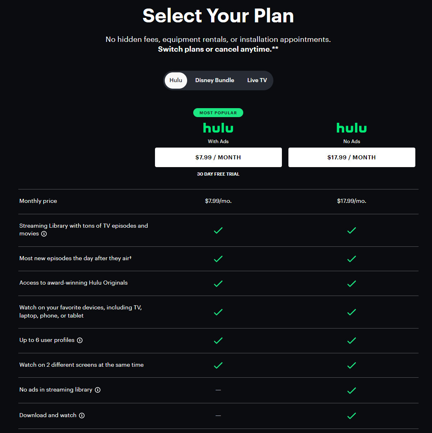Open info icon for No ads row
This screenshot has height=433, width=432.
pyautogui.click(x=98, y=390)
